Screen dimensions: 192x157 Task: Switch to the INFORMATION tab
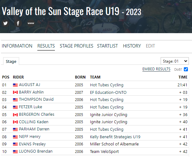[17, 46]
